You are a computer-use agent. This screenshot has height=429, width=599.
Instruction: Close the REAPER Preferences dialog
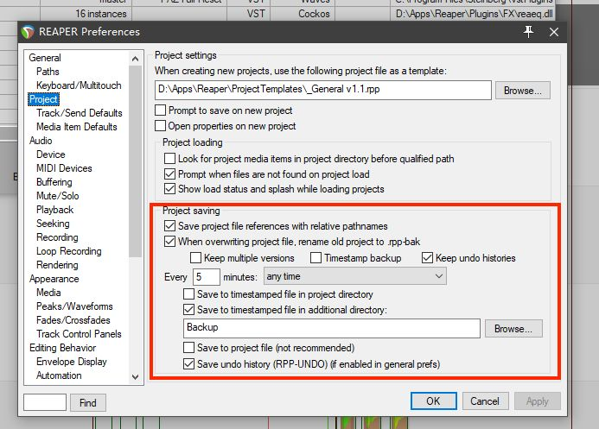(554, 32)
